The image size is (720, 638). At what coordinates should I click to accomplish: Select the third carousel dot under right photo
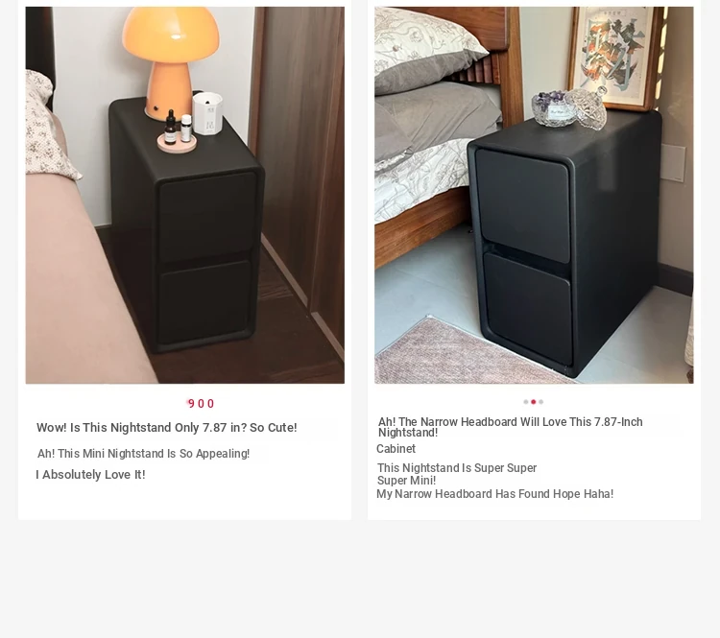(540, 402)
